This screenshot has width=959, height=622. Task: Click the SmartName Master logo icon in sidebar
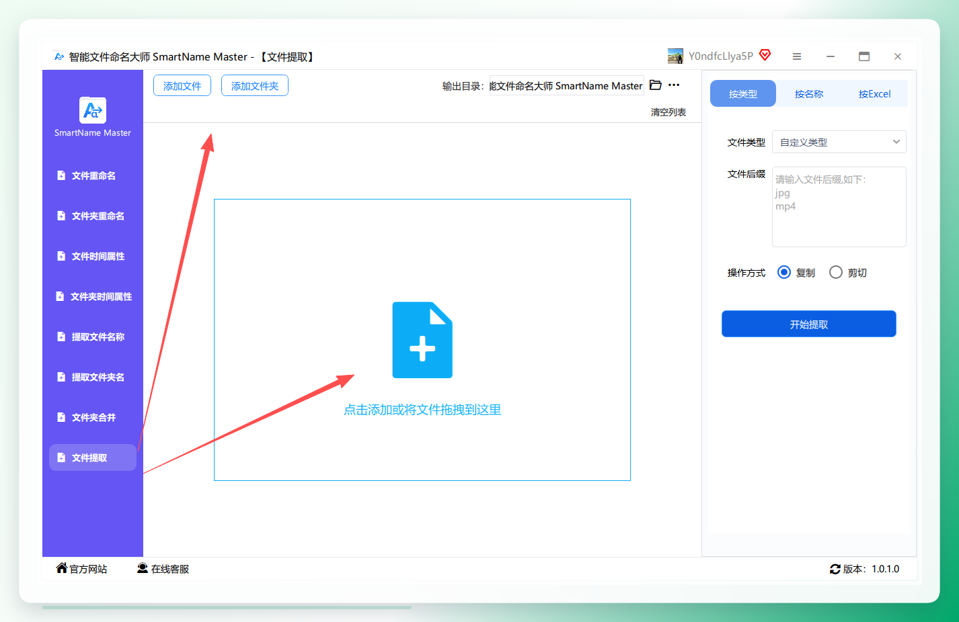(x=93, y=110)
